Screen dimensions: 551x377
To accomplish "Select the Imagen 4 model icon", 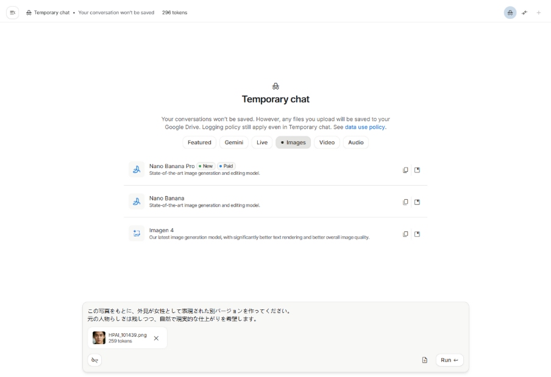I will (x=137, y=233).
